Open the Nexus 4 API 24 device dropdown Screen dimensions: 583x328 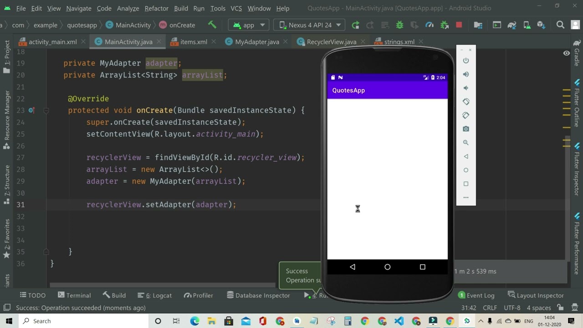(310, 25)
